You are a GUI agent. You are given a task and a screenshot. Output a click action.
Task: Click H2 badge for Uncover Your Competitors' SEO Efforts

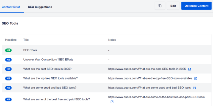coord(9,60)
